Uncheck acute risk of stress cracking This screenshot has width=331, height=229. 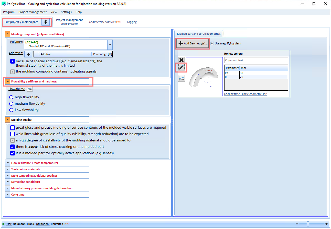click(13, 147)
